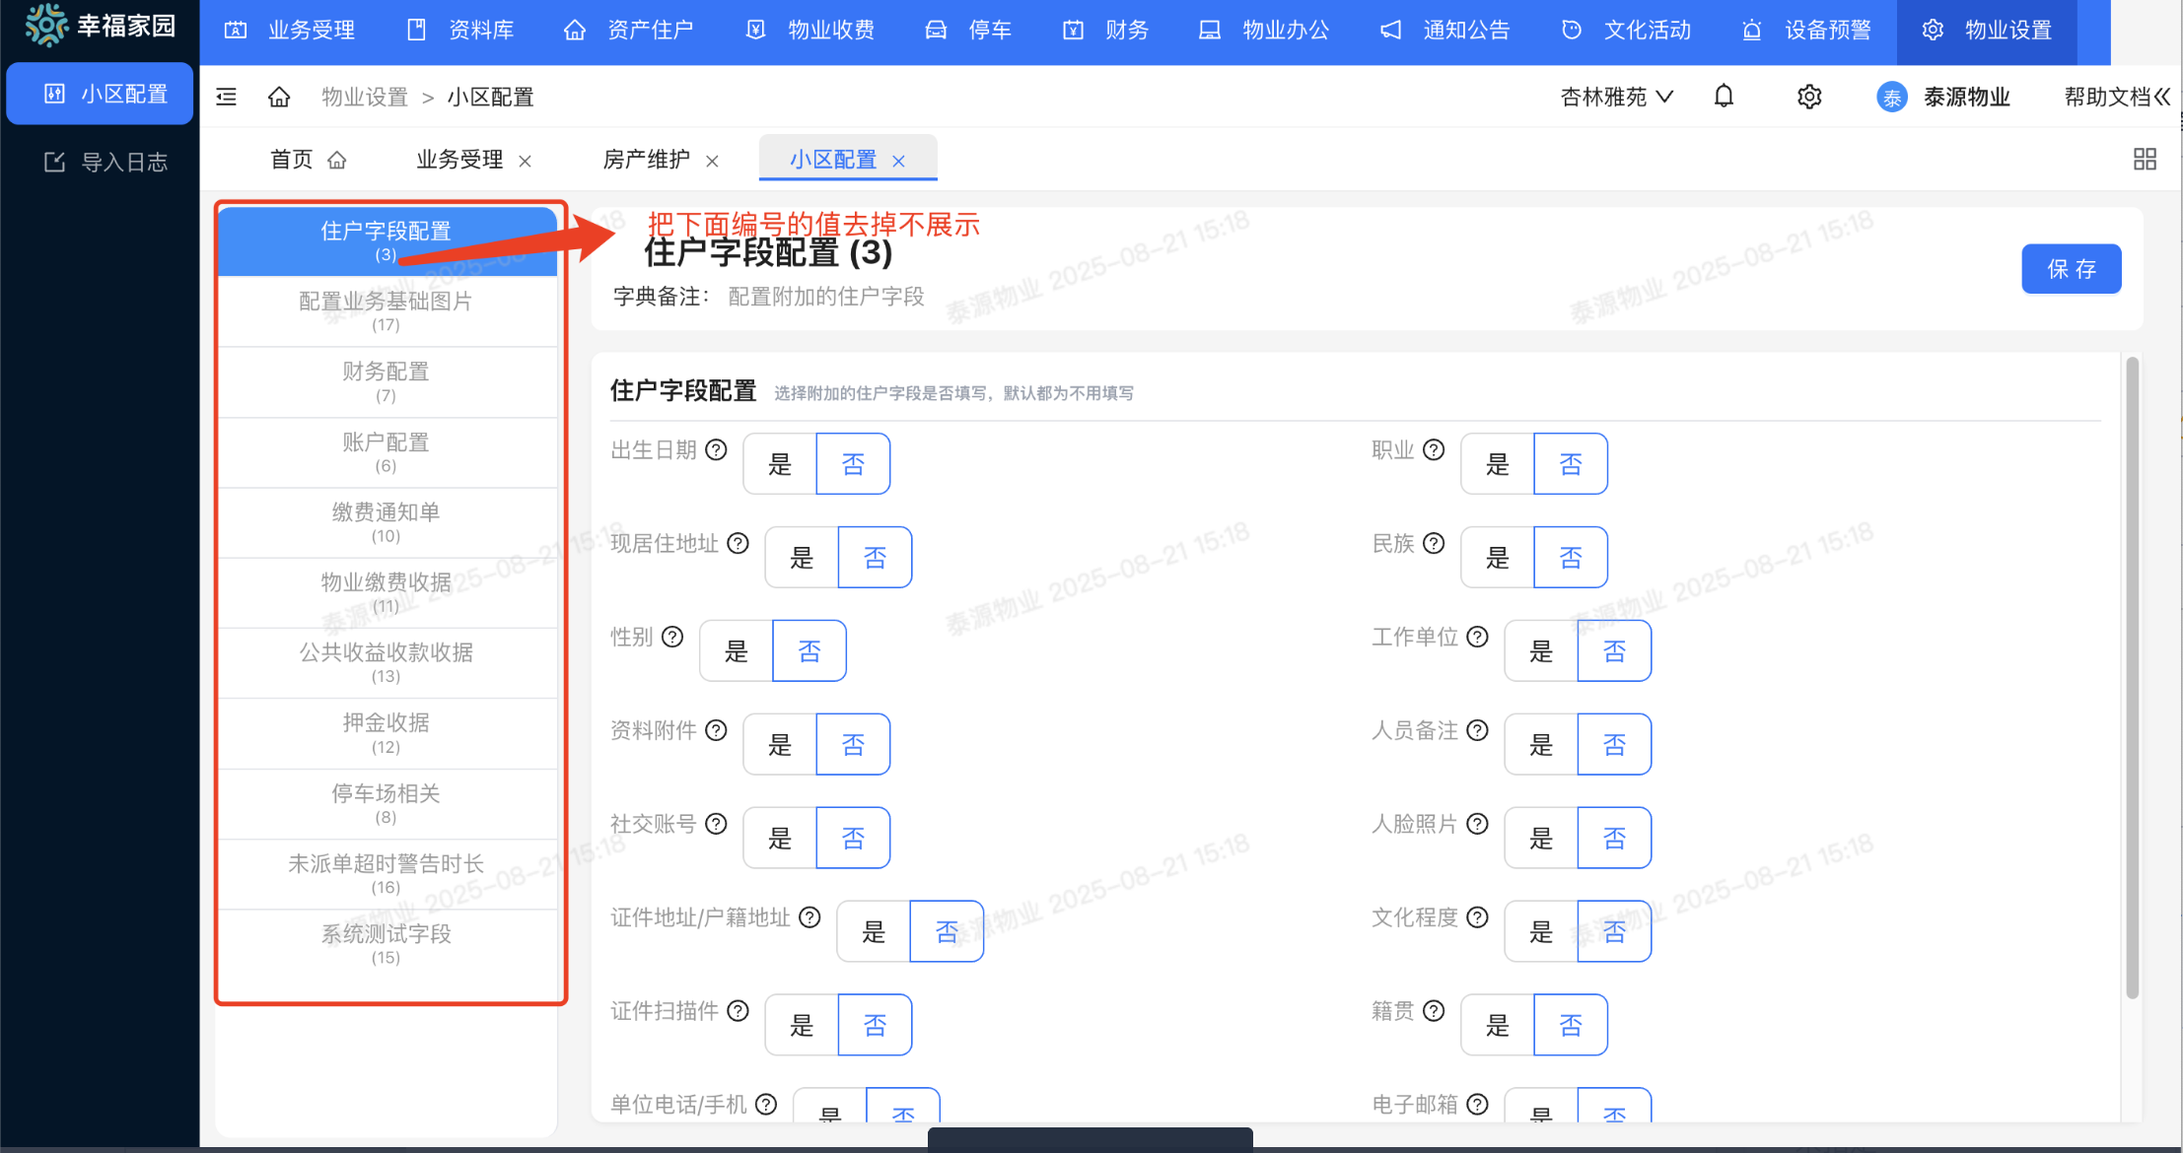Image resolution: width=2183 pixels, height=1153 pixels.
Task: Click help icon next to 出生日期
Action: pos(717,450)
